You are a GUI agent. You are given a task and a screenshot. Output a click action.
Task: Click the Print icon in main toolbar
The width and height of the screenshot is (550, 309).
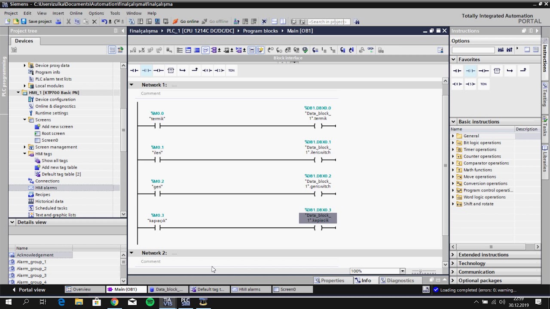point(58,21)
